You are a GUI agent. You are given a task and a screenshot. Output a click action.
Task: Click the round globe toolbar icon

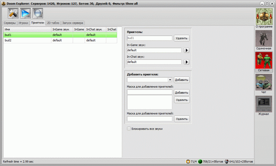pyautogui.click(x=38, y=13)
